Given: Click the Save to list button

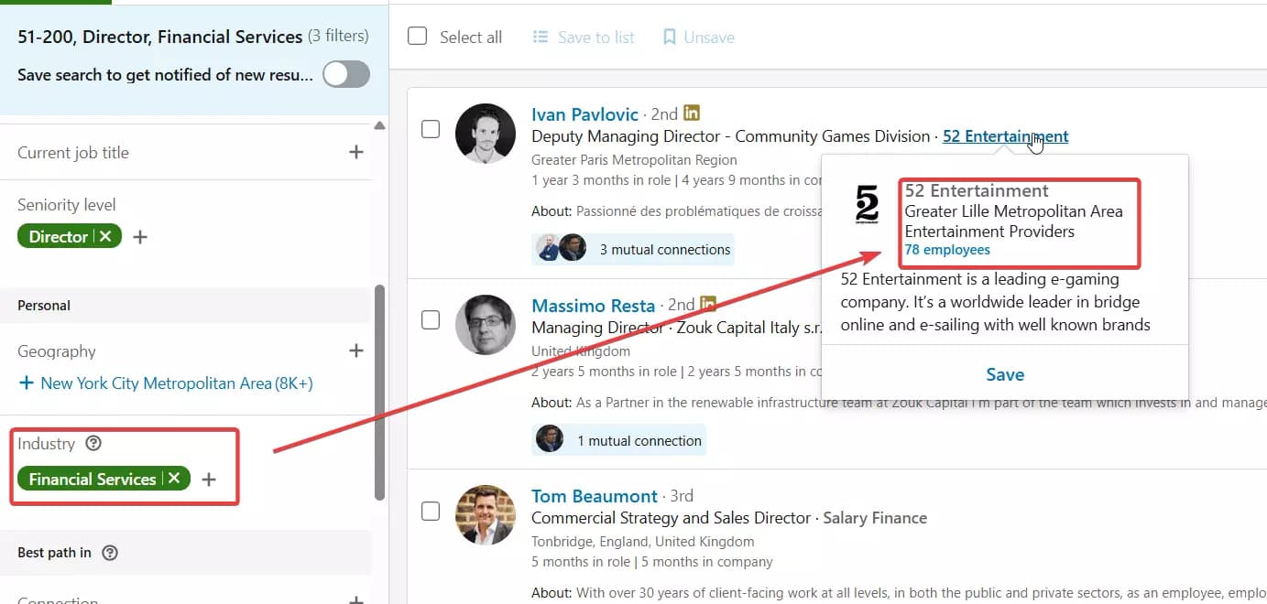Looking at the screenshot, I should tap(584, 37).
